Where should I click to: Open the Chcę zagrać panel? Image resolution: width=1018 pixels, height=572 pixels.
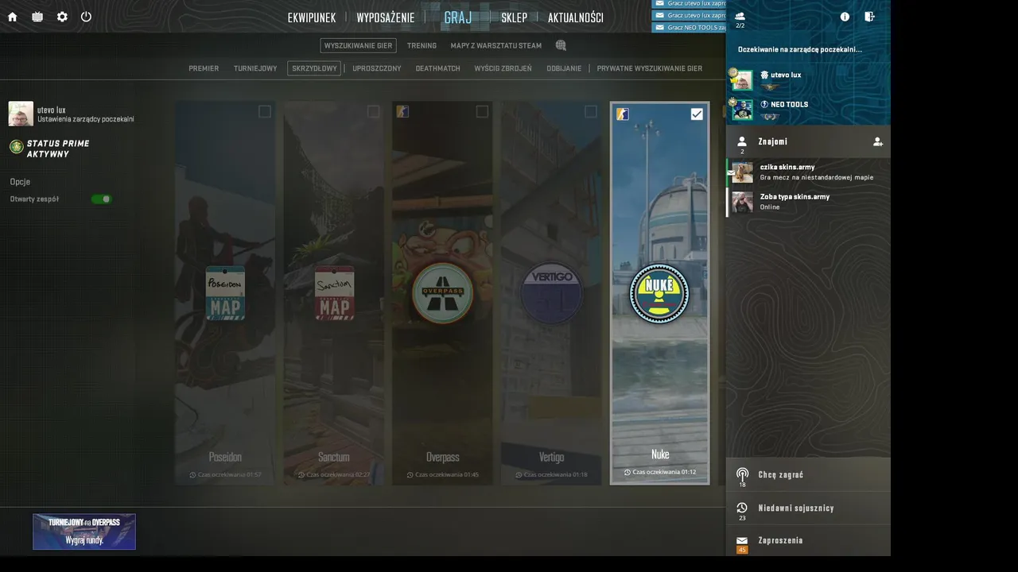tap(808, 474)
